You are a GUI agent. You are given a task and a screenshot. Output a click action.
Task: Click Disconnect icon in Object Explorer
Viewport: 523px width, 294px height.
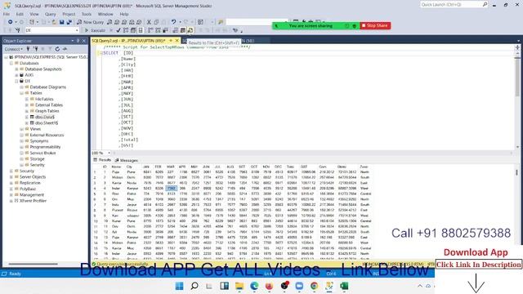click(36, 49)
